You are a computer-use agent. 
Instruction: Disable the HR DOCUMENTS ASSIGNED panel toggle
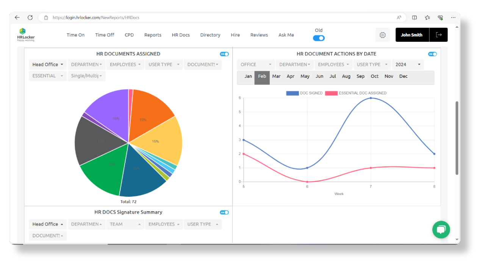pos(224,54)
